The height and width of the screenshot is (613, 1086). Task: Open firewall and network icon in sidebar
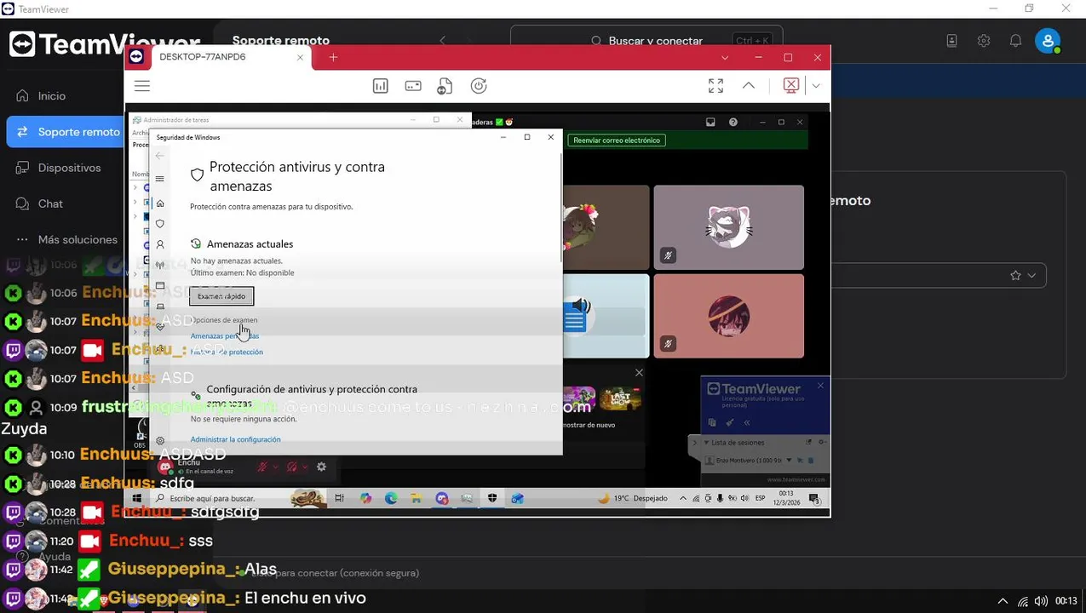(x=159, y=265)
